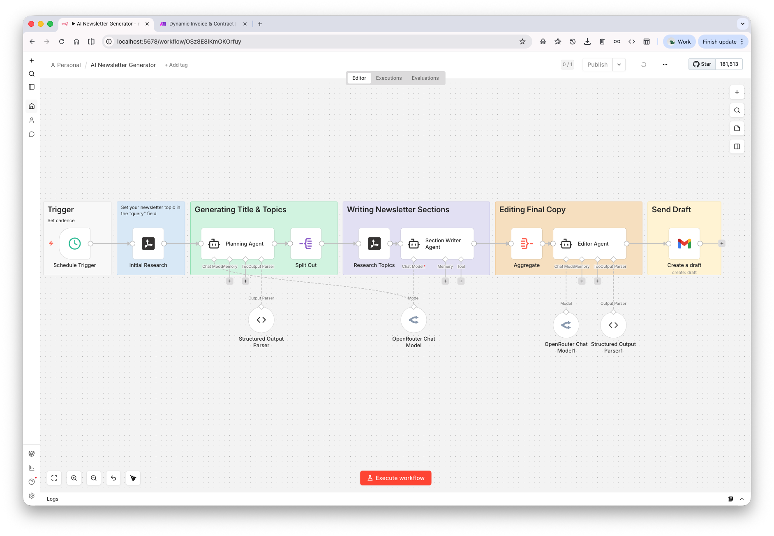Click the Execute workflow button
The height and width of the screenshot is (536, 774).
pyautogui.click(x=395, y=478)
